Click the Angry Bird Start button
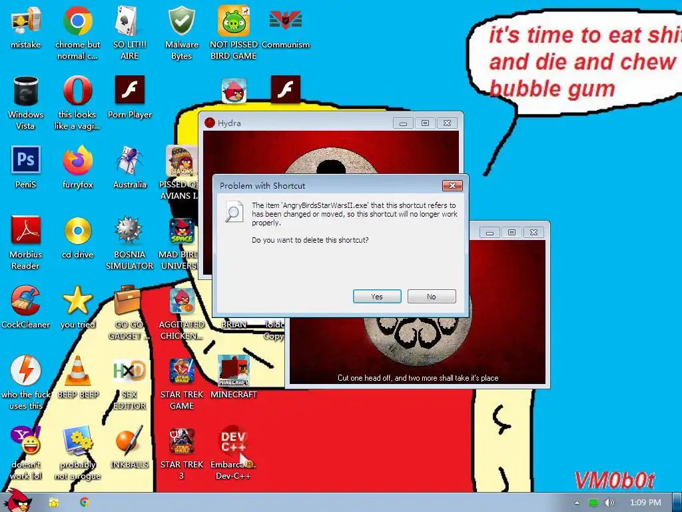 coord(17,501)
